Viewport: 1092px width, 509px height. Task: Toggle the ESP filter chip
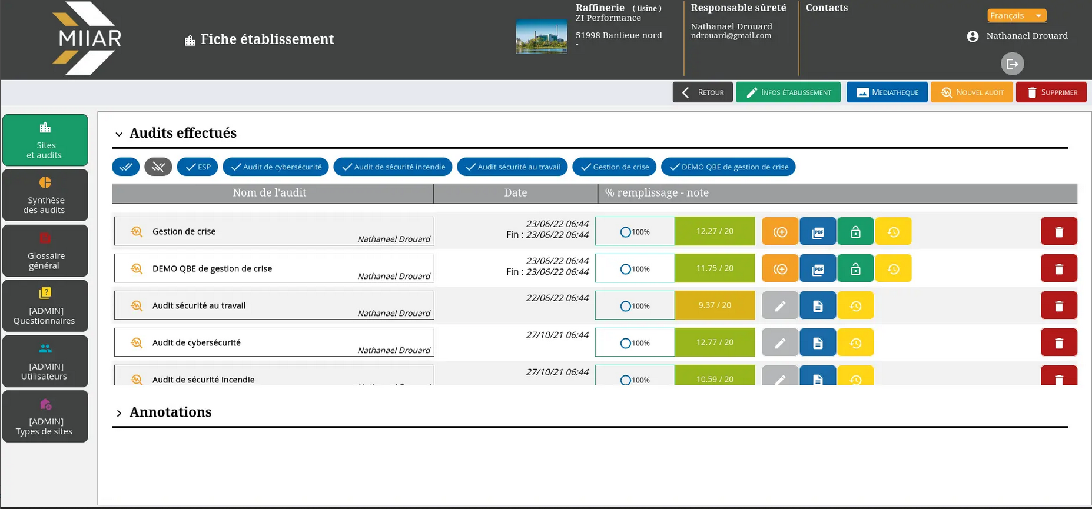coord(198,167)
